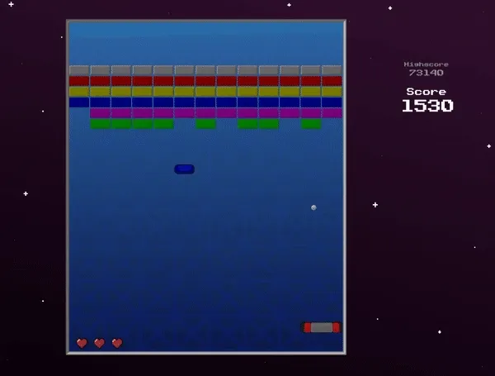
Task: Click the rightmost dark blue brick
Action: point(332,102)
